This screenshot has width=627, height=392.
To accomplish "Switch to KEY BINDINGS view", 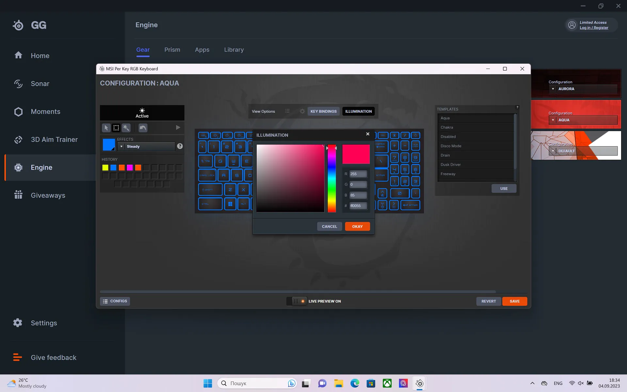I will tap(323, 111).
